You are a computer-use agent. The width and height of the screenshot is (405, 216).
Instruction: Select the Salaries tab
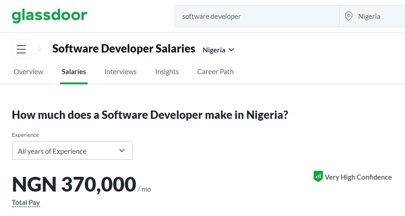pyautogui.click(x=74, y=72)
